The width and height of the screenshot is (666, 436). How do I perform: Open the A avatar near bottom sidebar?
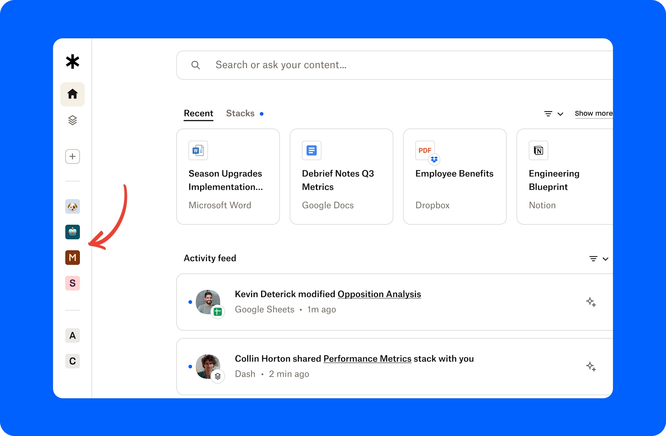click(x=72, y=335)
